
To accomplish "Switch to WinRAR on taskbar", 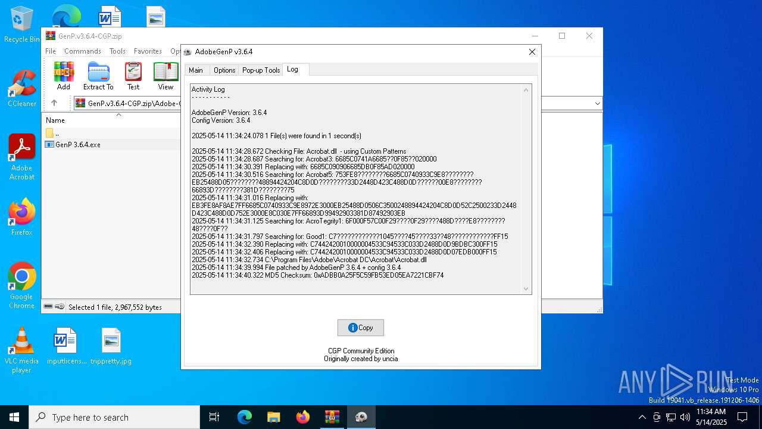I will (x=332, y=417).
